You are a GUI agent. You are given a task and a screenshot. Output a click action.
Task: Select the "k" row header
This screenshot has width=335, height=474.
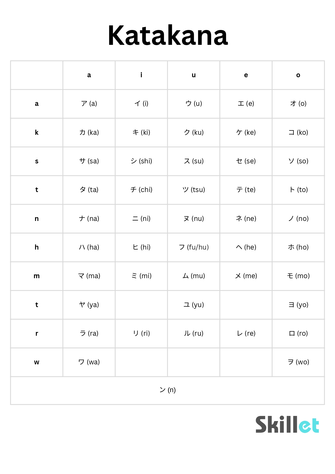pyautogui.click(x=37, y=133)
